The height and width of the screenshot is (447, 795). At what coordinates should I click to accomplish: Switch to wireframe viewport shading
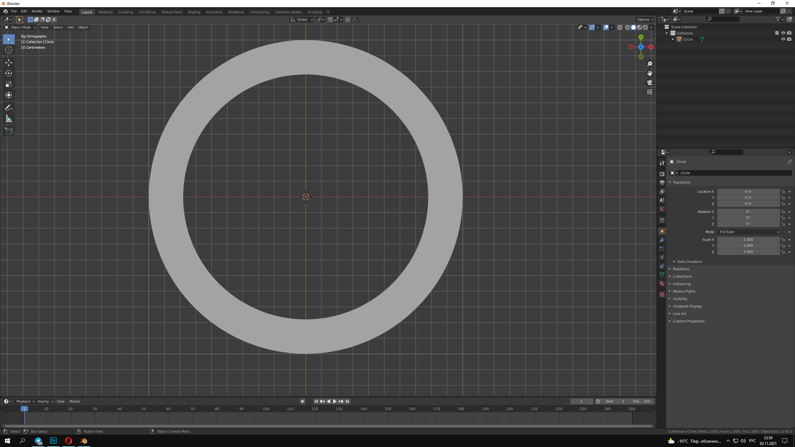[628, 27]
